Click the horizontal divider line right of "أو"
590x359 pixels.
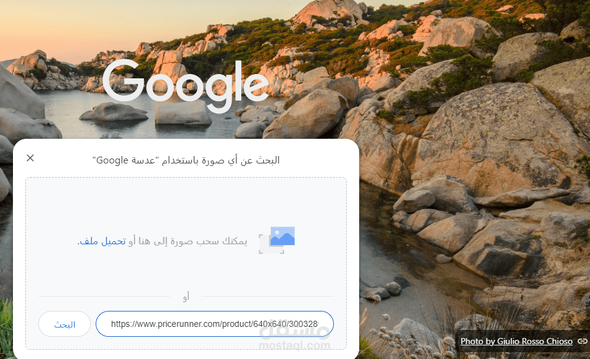(267, 297)
